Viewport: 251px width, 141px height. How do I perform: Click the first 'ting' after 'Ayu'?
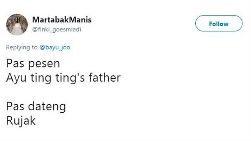point(41,78)
